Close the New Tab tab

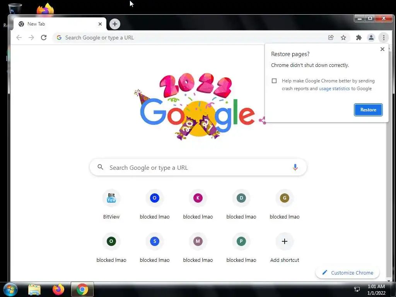100,24
